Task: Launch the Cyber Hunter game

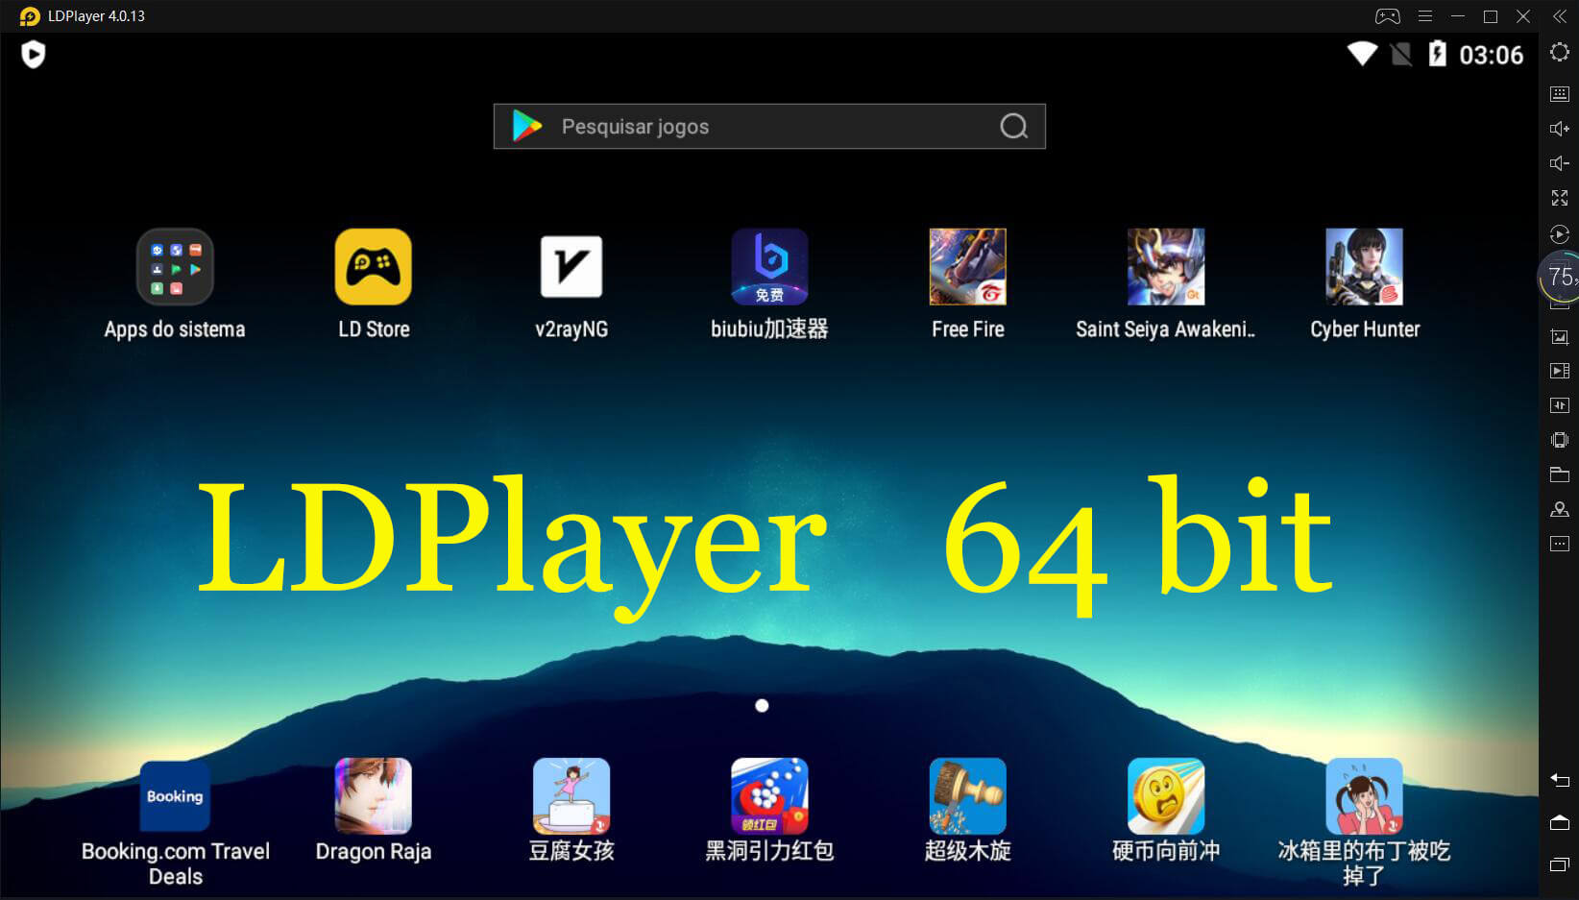Action: (1365, 267)
